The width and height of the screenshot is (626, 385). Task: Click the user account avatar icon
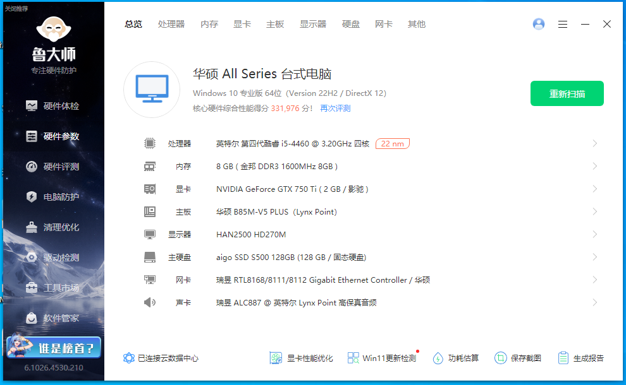(539, 24)
